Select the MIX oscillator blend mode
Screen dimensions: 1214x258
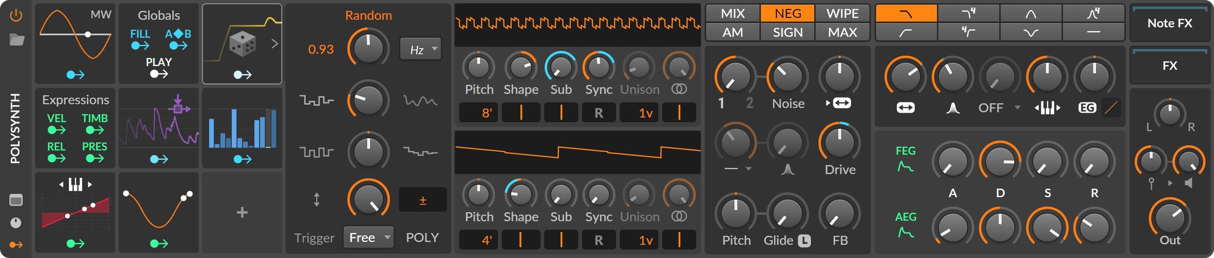(733, 14)
